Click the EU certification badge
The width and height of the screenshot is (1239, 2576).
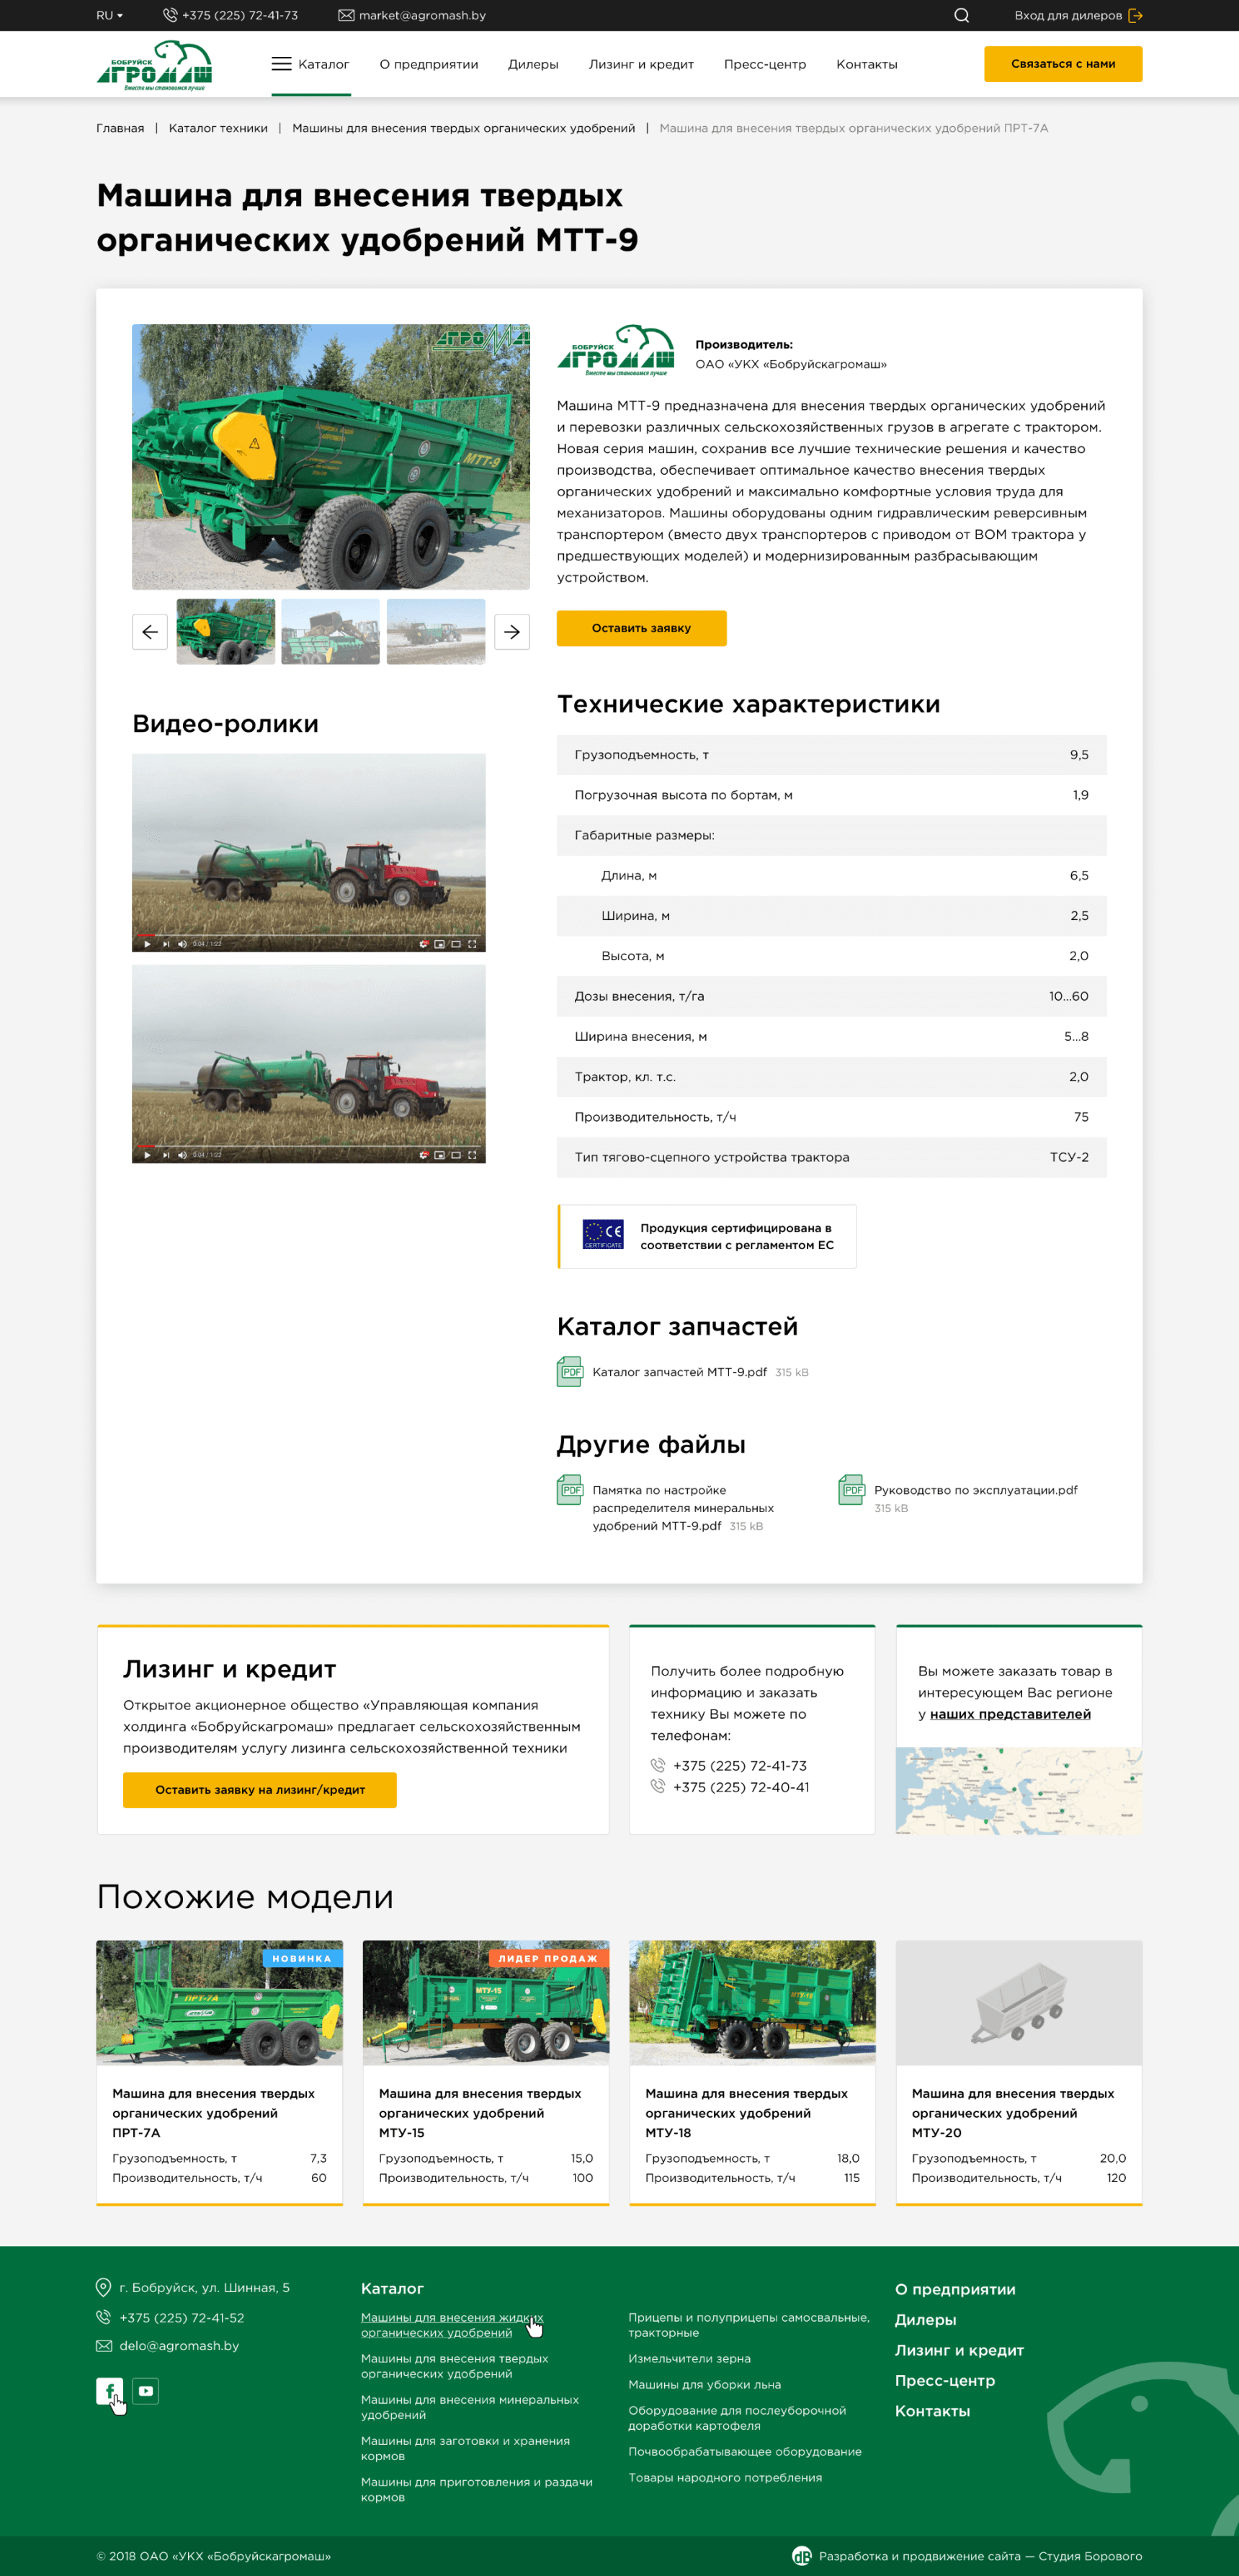(707, 1237)
